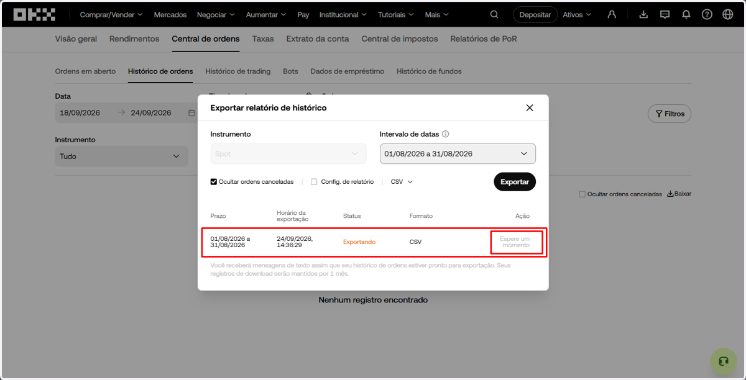Click the Baixar download link
Viewport: 746px width, 380px height.
679,194
